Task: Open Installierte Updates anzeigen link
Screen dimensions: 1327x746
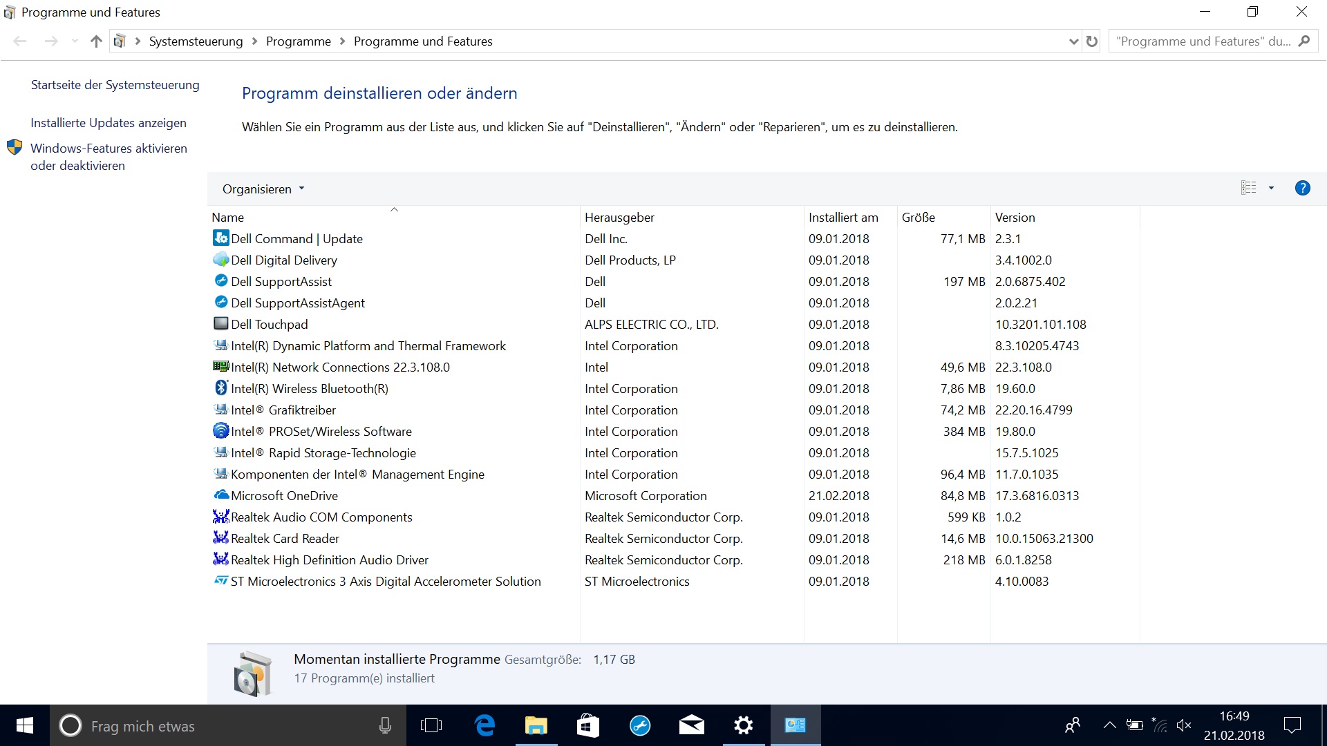Action: pyautogui.click(x=109, y=123)
